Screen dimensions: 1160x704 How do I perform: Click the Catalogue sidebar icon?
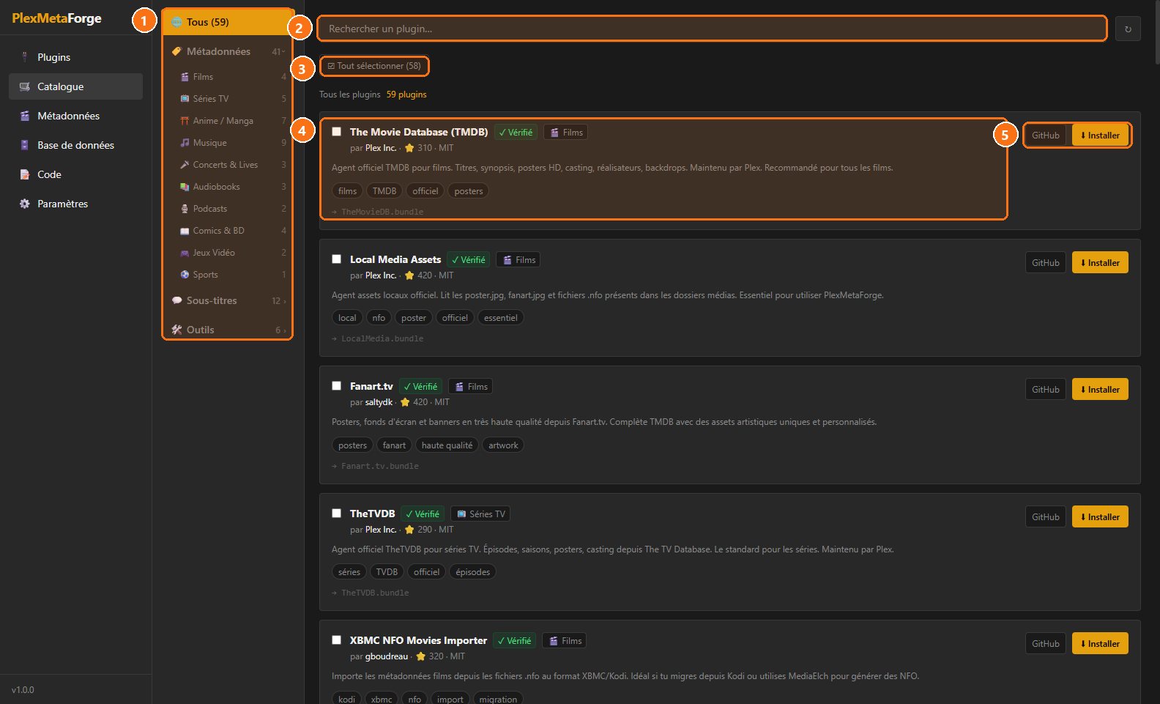pyautogui.click(x=25, y=86)
